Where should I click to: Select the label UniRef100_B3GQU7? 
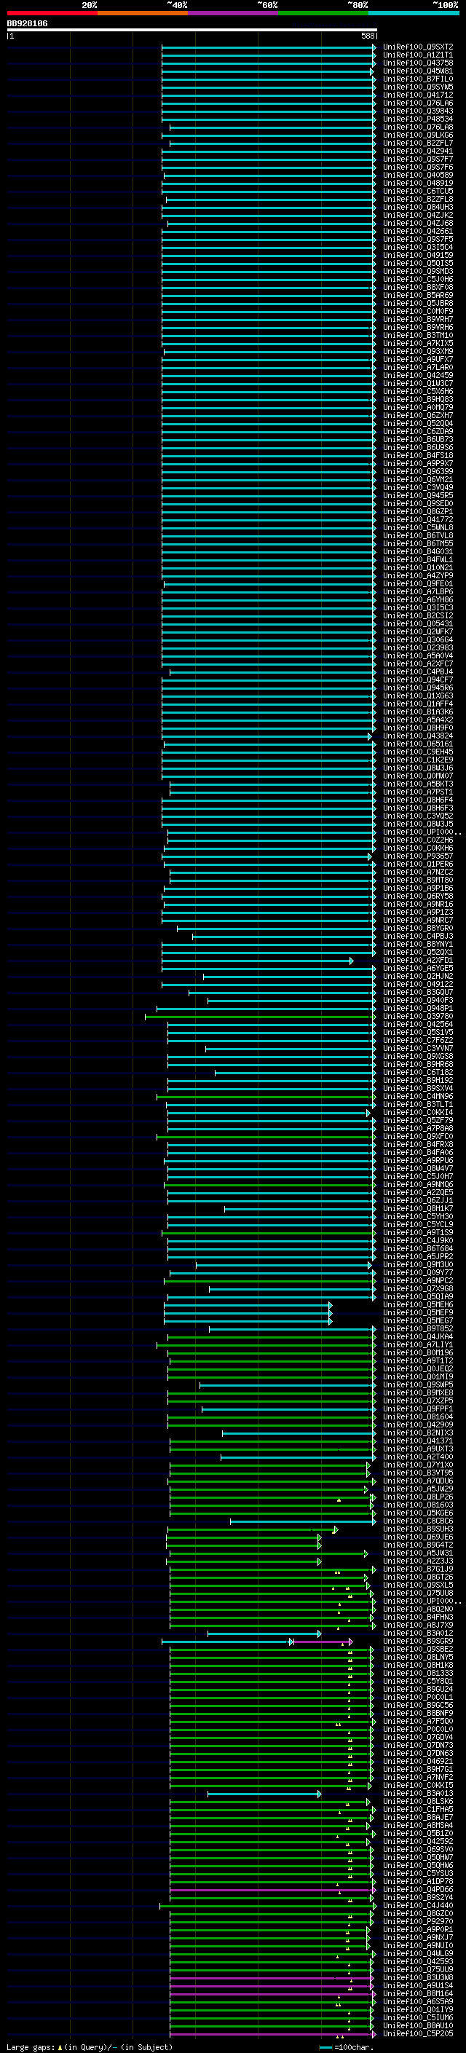tap(418, 992)
